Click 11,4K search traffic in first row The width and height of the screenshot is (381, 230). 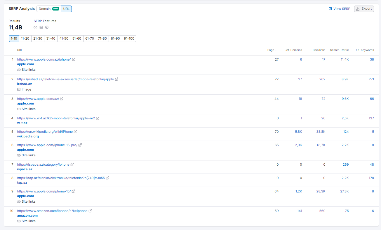click(x=345, y=59)
